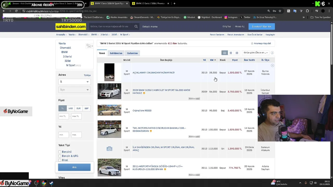Show hidden system tray icons
This screenshot has height=187, width=333.
tap(300, 183)
